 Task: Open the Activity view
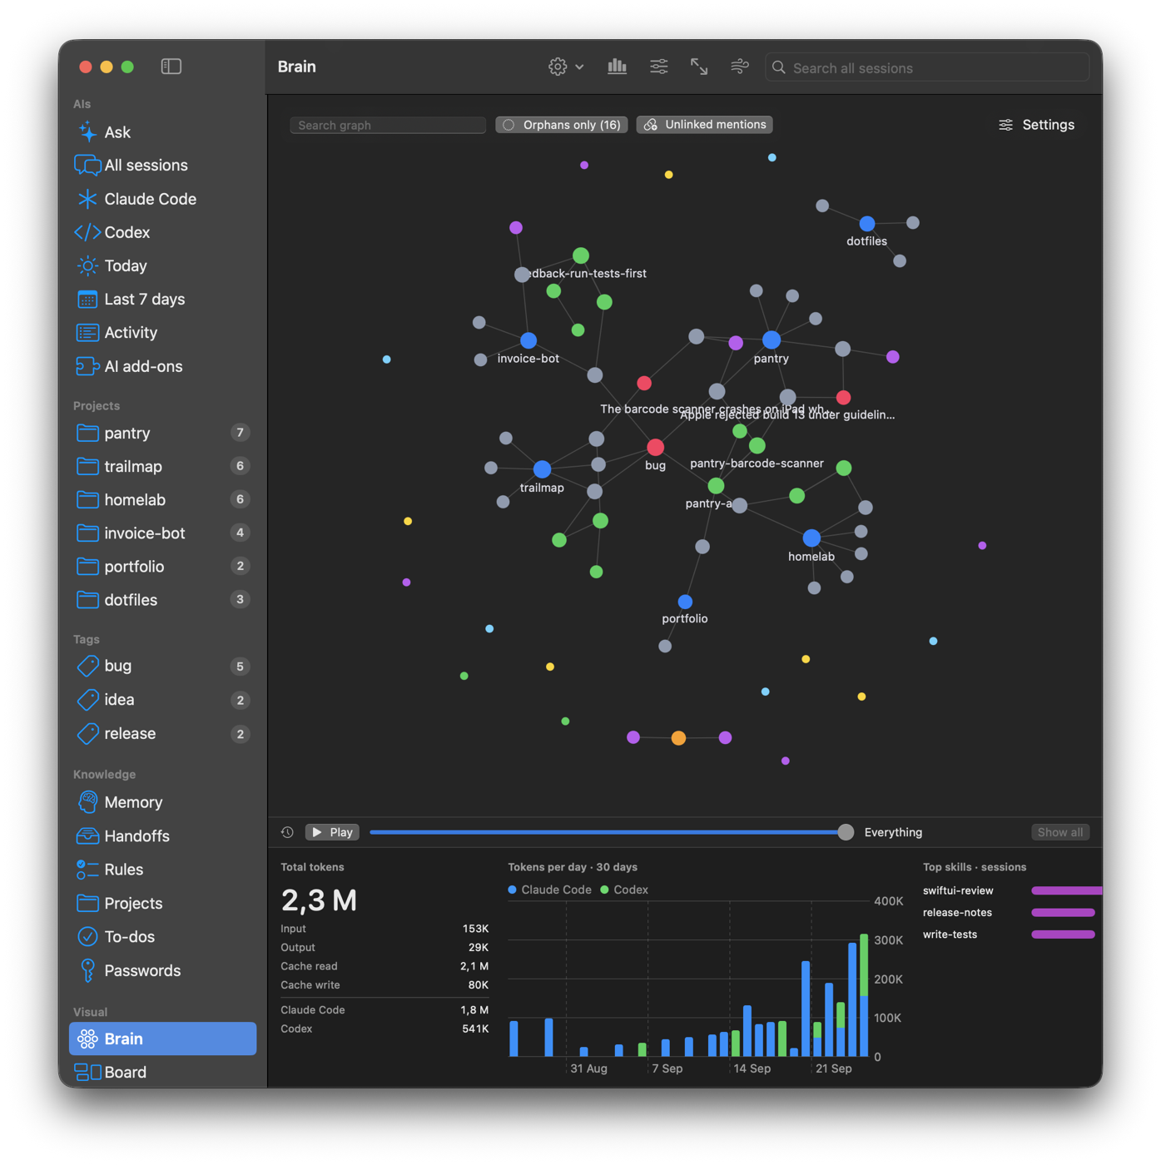click(x=162, y=333)
